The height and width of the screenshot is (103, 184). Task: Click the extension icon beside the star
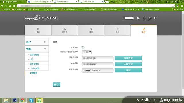178,6
